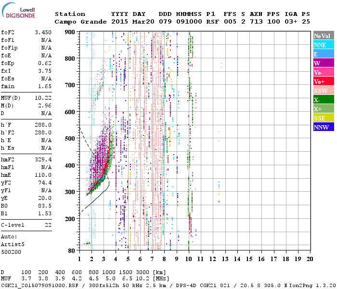337x289 pixels.
Task: Click the day number 079
Action: [165, 22]
